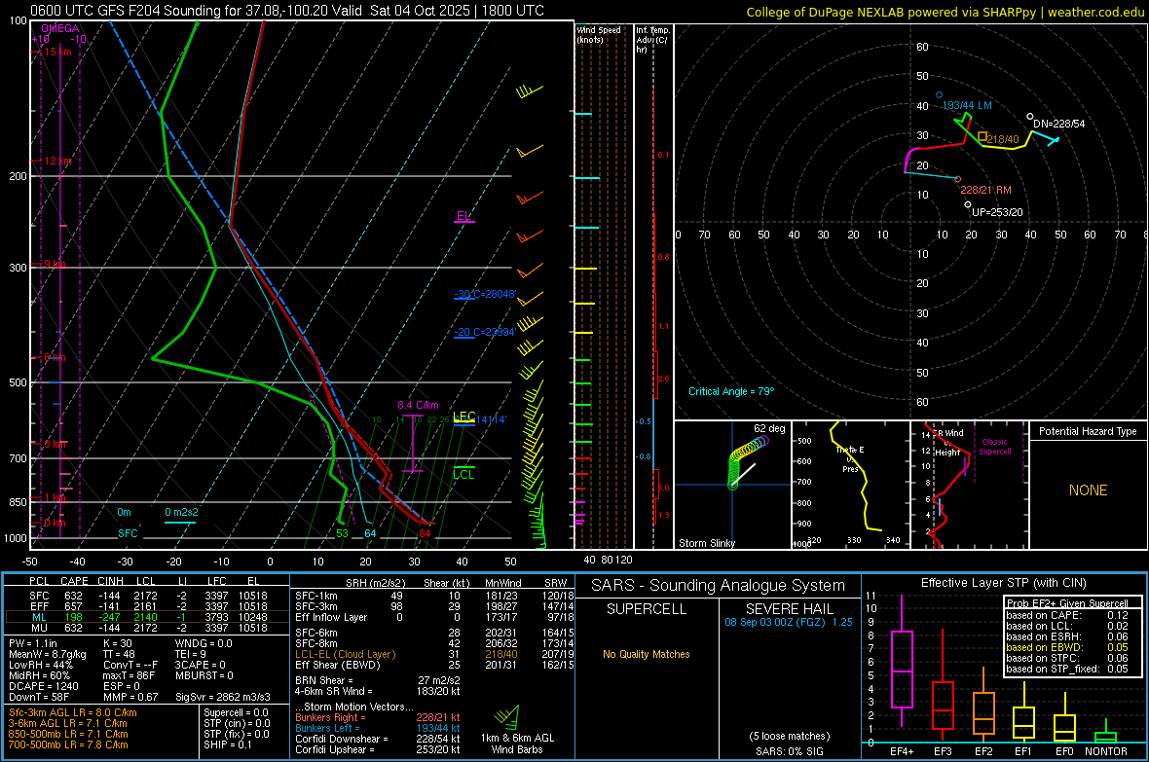Screen dimensions: 1149x762
Task: Click the 62 deg label above Storm Slinky
Action: pos(768,428)
